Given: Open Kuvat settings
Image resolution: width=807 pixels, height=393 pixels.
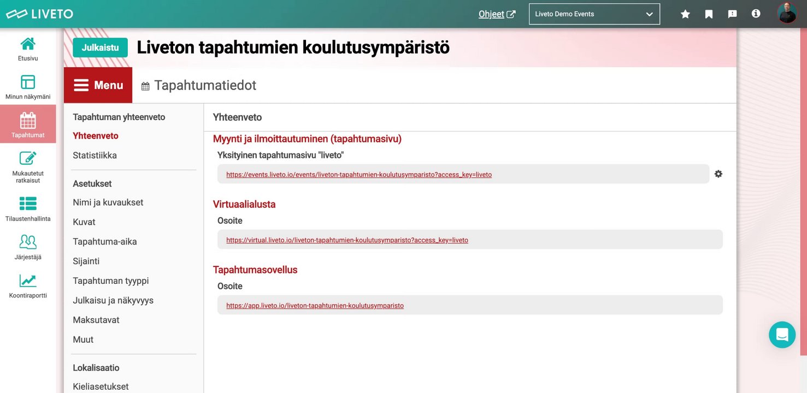Looking at the screenshot, I should coord(84,222).
